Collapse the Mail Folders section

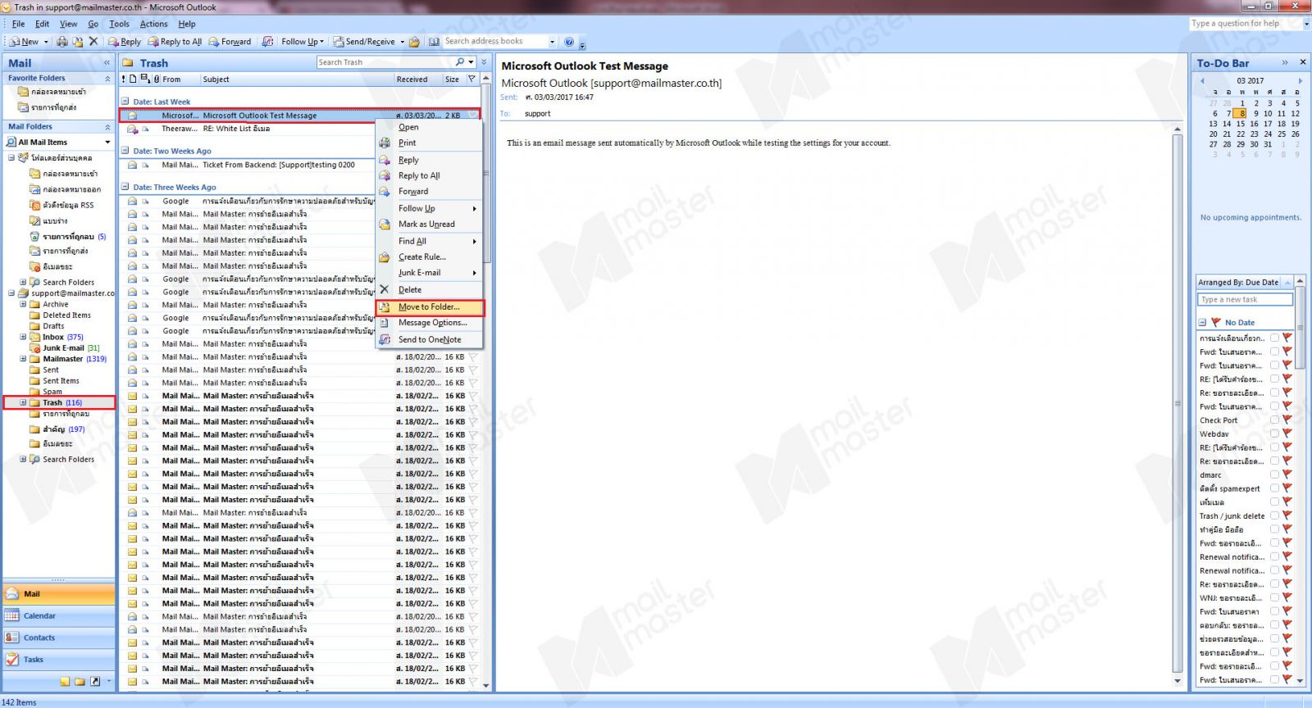pyautogui.click(x=107, y=127)
